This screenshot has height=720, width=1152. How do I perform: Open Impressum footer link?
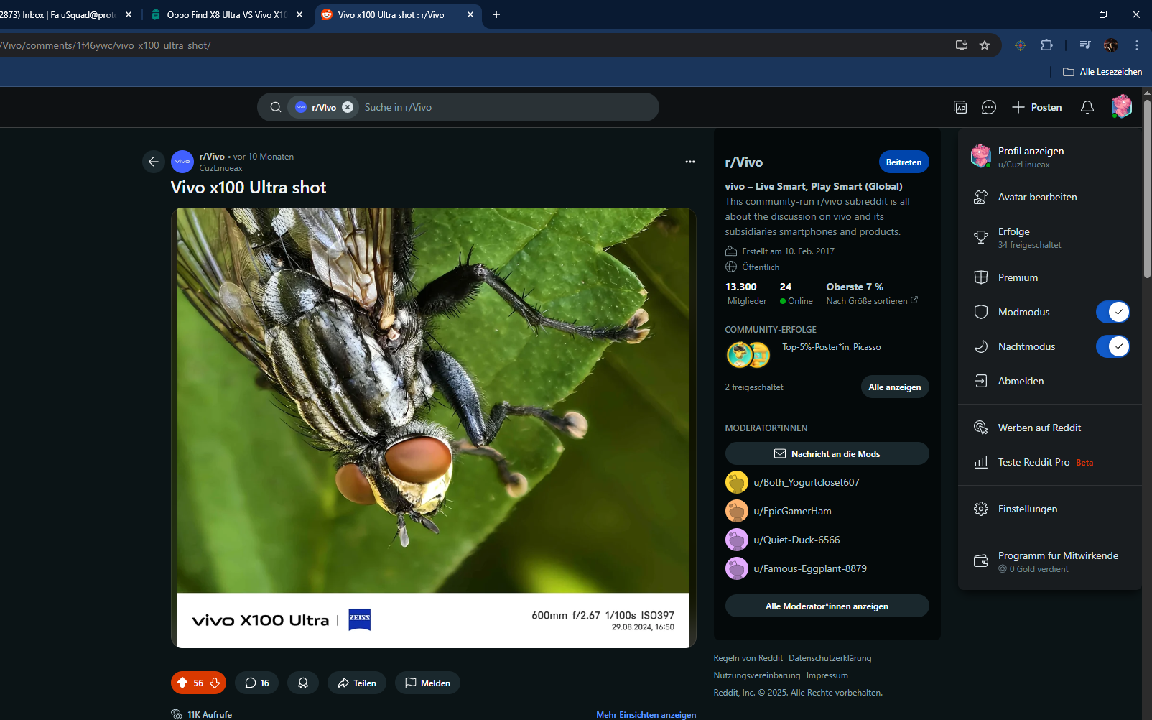(827, 675)
